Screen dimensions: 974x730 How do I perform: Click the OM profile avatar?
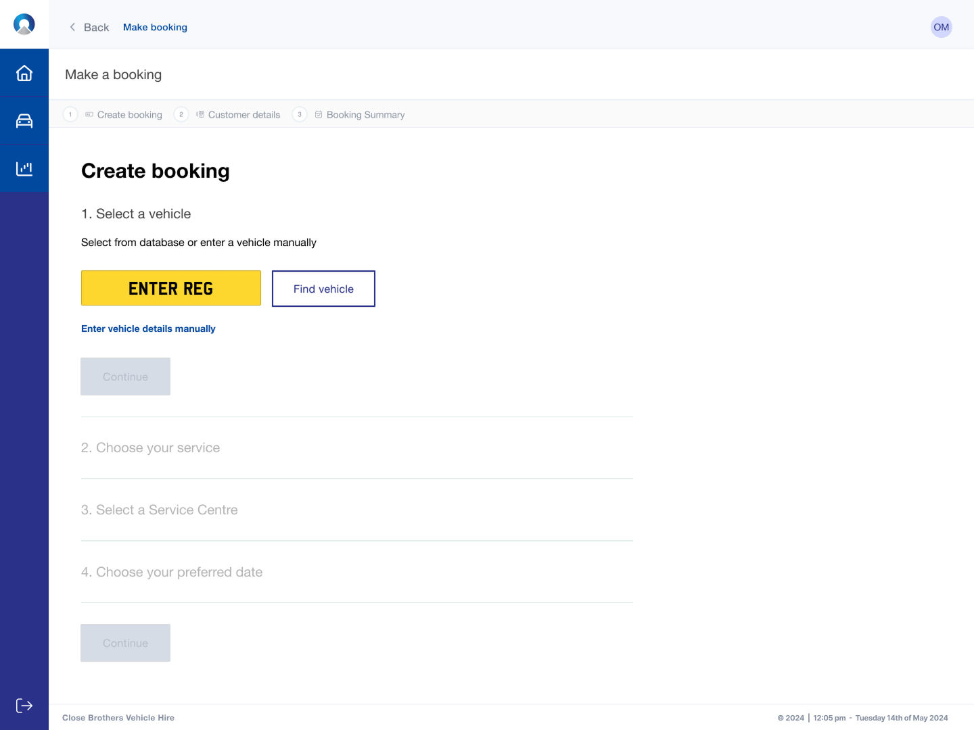[x=941, y=27]
